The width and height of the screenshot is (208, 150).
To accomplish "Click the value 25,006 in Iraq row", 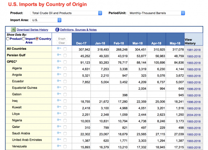I will pos(160,102).
